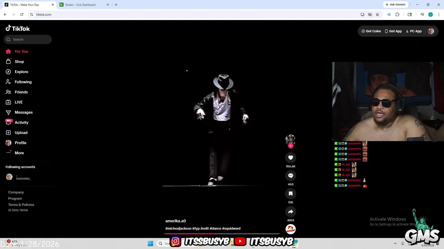Click the Ask Gemini button
Screen dimensions: 444x249
pos(395,5)
